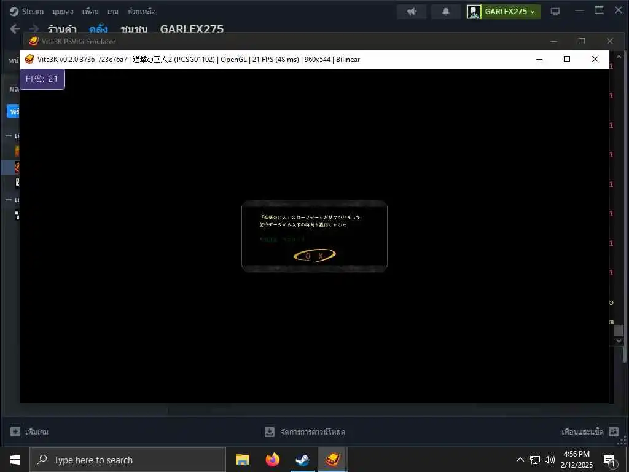Open the เกม menu in Steam
Screen dimensions: 629x472
pyautogui.click(x=113, y=12)
